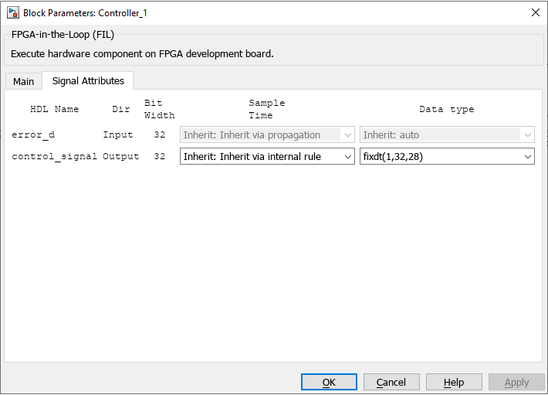This screenshot has height=395, width=548.
Task: Click the control_signal HDL name label
Action: [54, 156]
